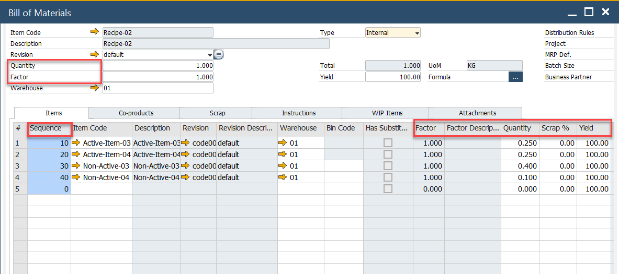Viewport: 619px width, 274px height.
Task: Open the revision details icon beside default
Action: (219, 54)
